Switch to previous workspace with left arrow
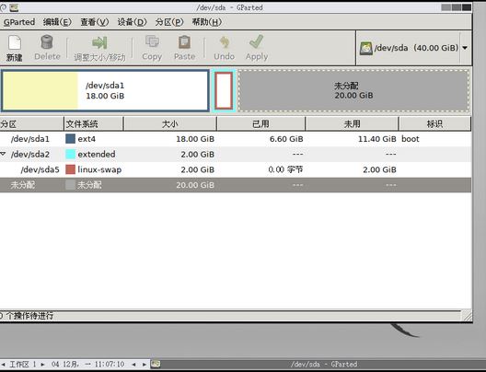The width and height of the screenshot is (486, 372). point(4,365)
